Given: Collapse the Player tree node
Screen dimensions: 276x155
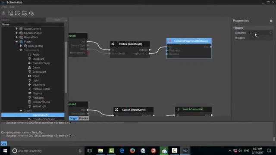Looking at the screenshot, I should tap(16, 42).
